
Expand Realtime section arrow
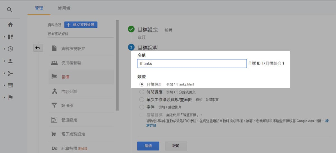coord(4,49)
